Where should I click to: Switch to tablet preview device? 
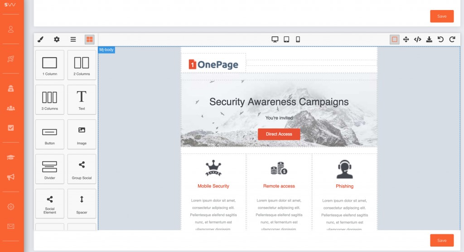click(x=286, y=40)
